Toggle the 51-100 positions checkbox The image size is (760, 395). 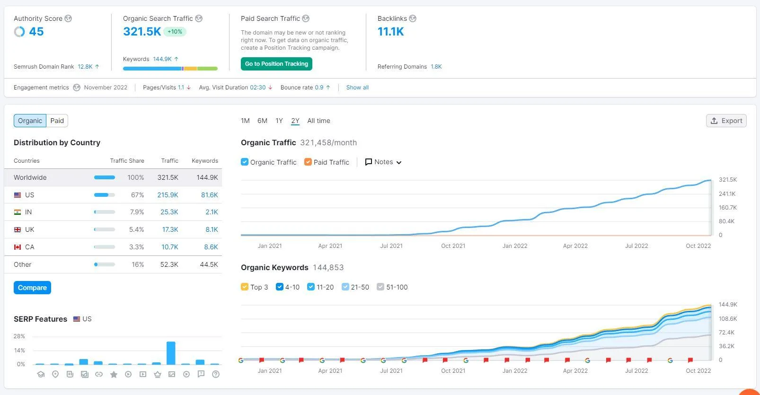click(x=380, y=287)
